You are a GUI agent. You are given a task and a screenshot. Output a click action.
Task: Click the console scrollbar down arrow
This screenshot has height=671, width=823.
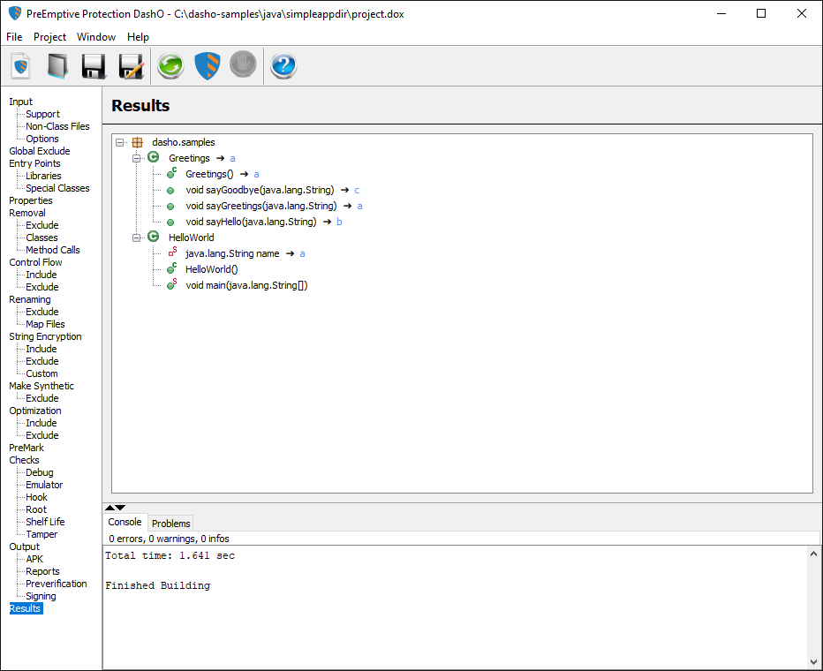813,662
